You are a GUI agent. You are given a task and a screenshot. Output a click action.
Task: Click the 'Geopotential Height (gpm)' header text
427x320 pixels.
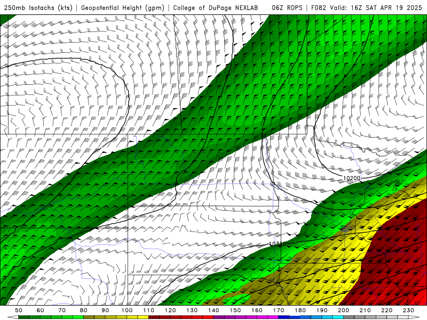pyautogui.click(x=123, y=8)
